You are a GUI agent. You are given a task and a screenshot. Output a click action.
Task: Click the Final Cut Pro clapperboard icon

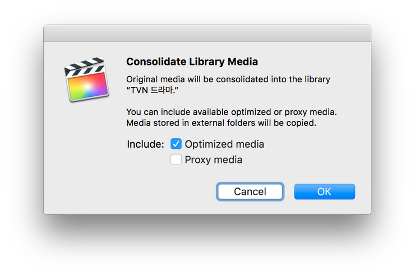[x=87, y=79]
